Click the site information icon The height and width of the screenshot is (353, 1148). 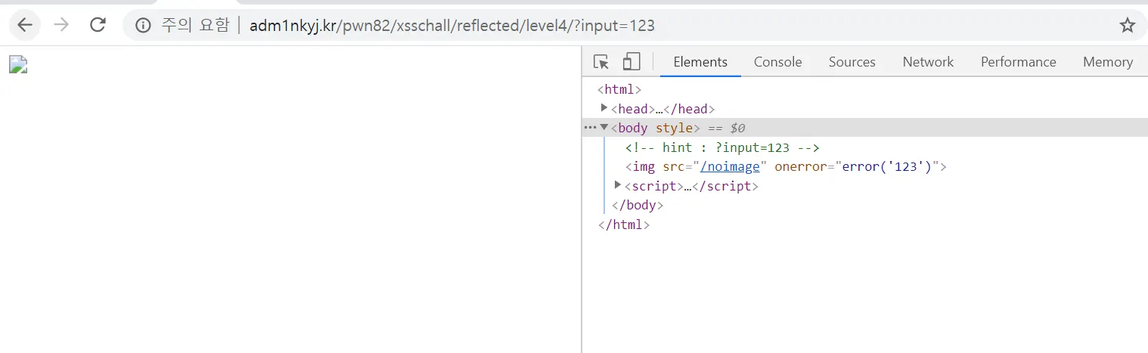(143, 26)
